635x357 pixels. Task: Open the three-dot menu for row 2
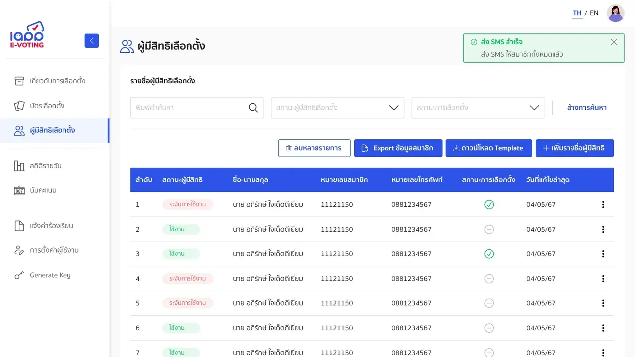pos(603,229)
